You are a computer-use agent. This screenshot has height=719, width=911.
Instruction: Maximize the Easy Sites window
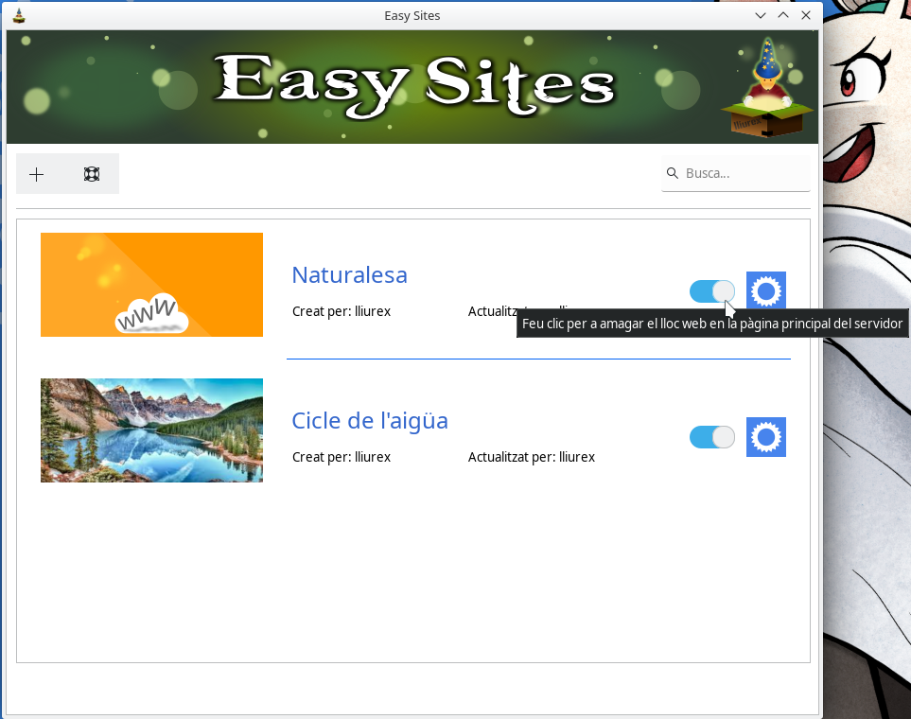(x=783, y=15)
